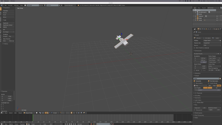Screen dimensions: 222x125
Task: Click the Translate tool button
Action: pos(8,11)
